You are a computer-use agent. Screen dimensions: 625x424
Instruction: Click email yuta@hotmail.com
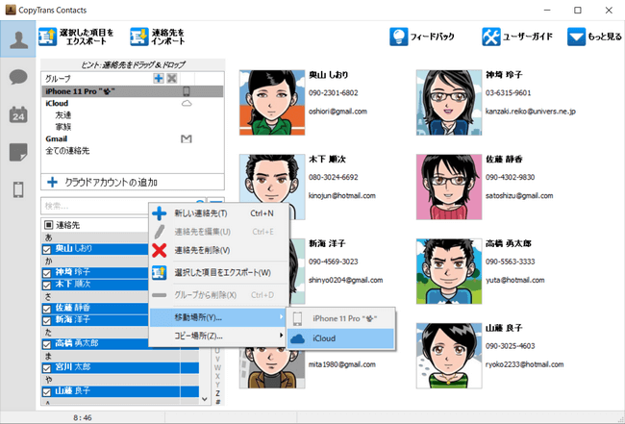pyautogui.click(x=515, y=280)
